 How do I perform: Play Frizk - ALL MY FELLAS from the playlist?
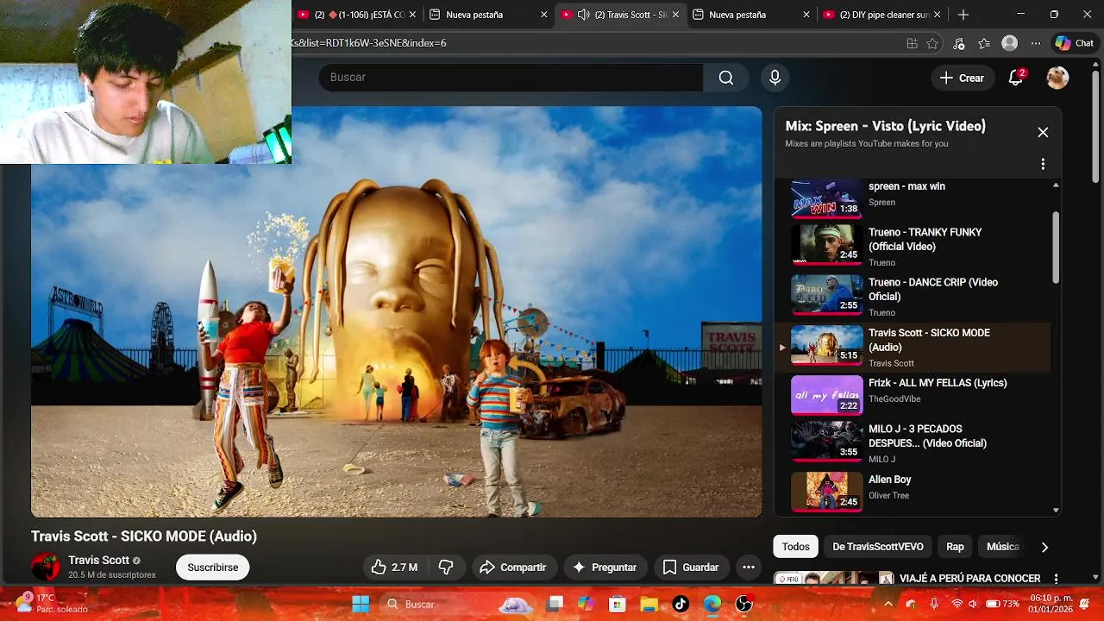point(913,395)
